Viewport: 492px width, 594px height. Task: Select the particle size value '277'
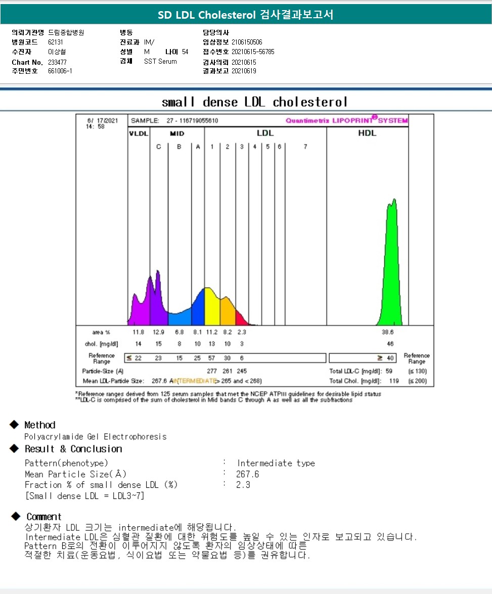(211, 371)
